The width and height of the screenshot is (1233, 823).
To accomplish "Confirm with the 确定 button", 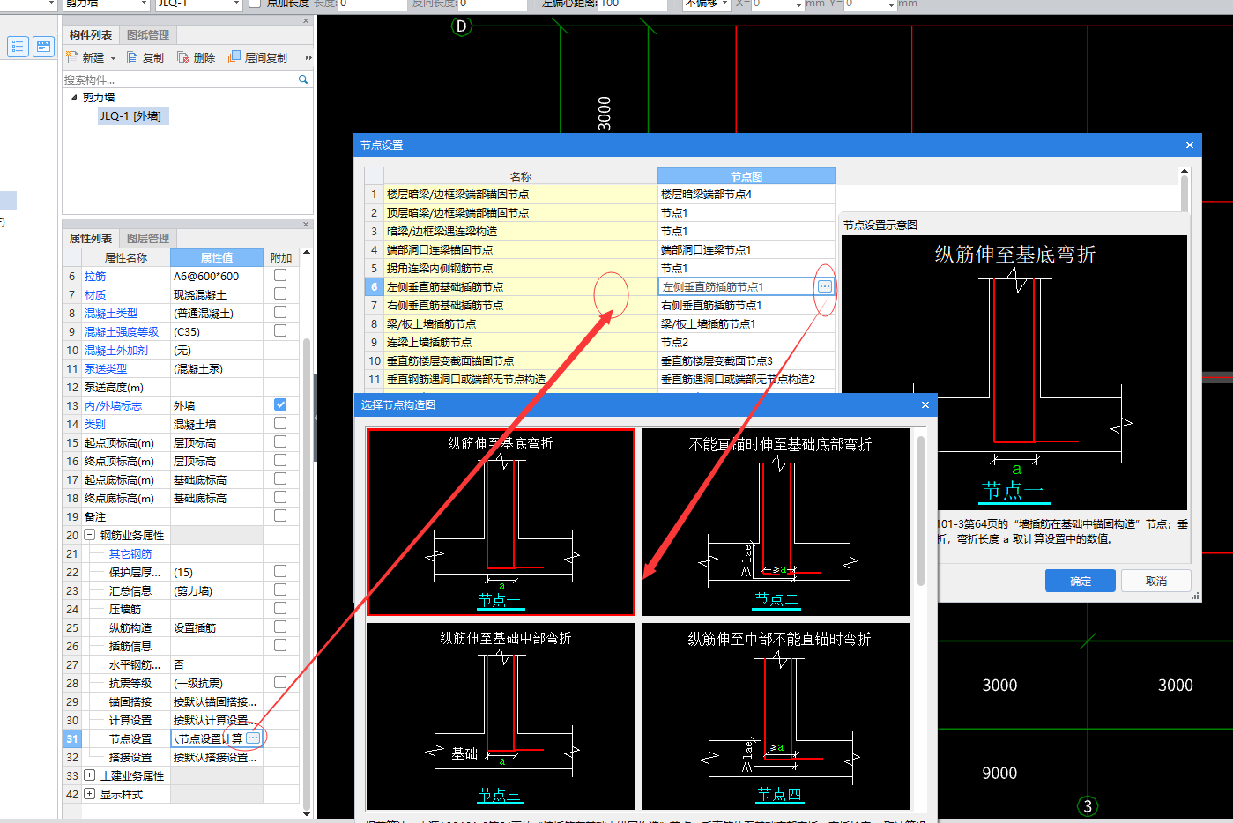I will point(1081,581).
